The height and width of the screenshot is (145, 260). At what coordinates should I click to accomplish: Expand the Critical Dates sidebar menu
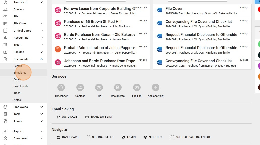pyautogui.click(x=42, y=31)
